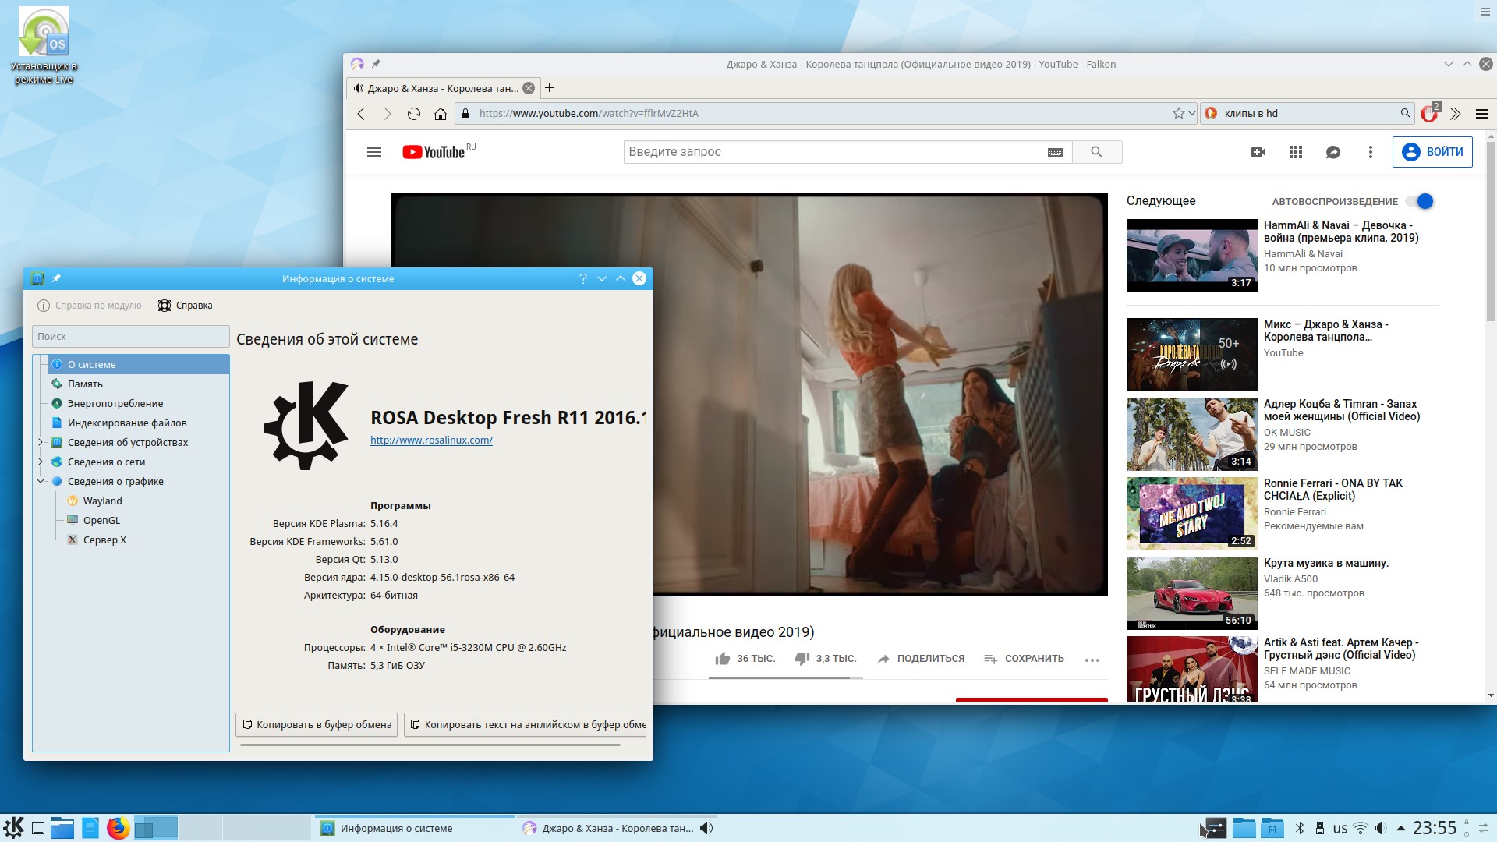The width and height of the screenshot is (1497, 842).
Task: Click the like thumbs-up icon
Action: tap(723, 659)
